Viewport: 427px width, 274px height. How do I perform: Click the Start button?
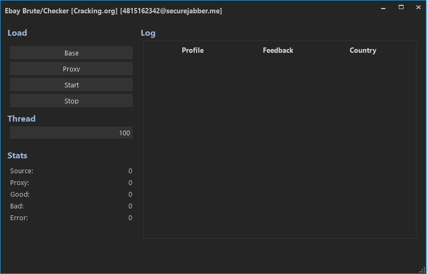(x=71, y=85)
